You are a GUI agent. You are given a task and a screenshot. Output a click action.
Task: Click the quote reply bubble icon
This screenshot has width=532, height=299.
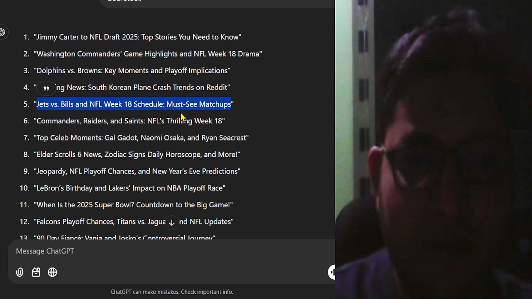(x=46, y=88)
